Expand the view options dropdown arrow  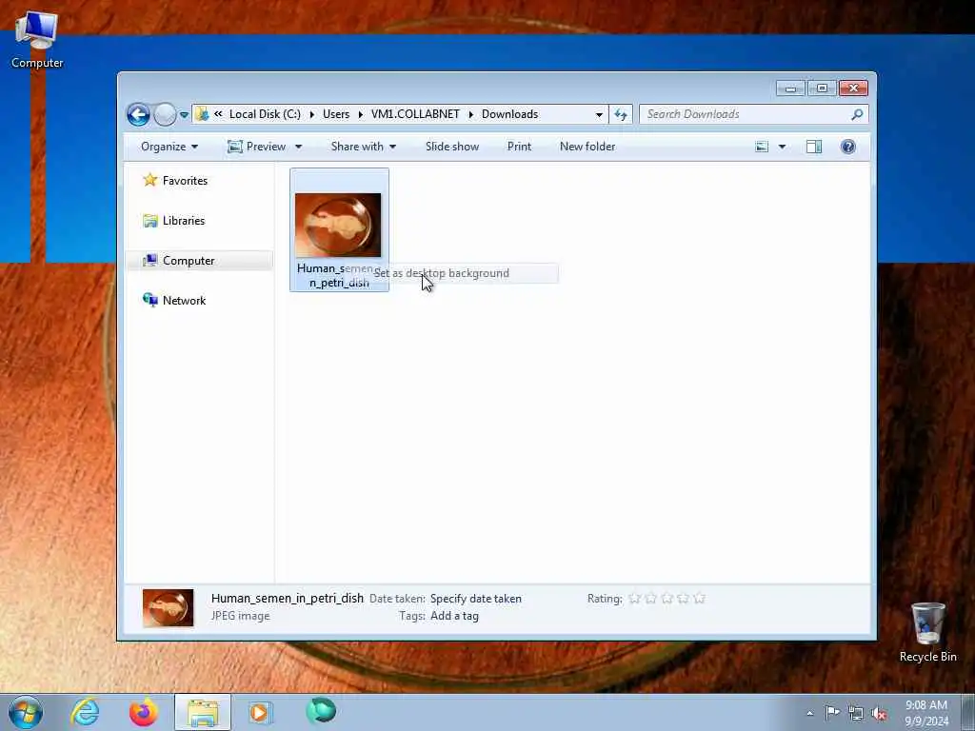click(x=783, y=148)
